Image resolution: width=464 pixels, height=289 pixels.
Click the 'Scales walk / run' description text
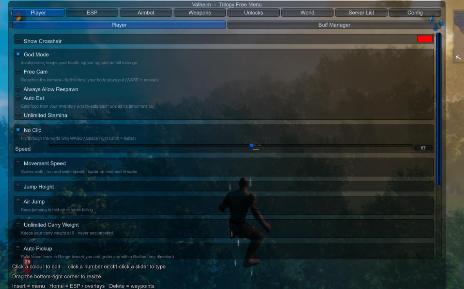tap(79, 172)
